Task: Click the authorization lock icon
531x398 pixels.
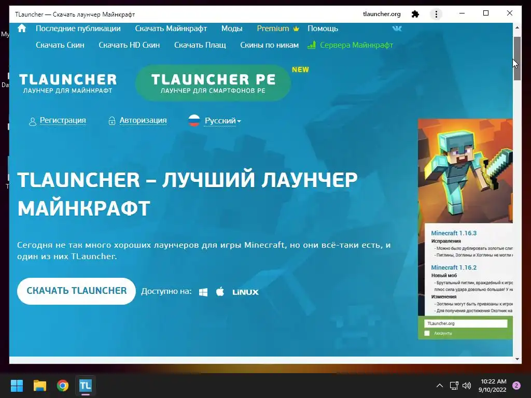Action: pyautogui.click(x=112, y=121)
